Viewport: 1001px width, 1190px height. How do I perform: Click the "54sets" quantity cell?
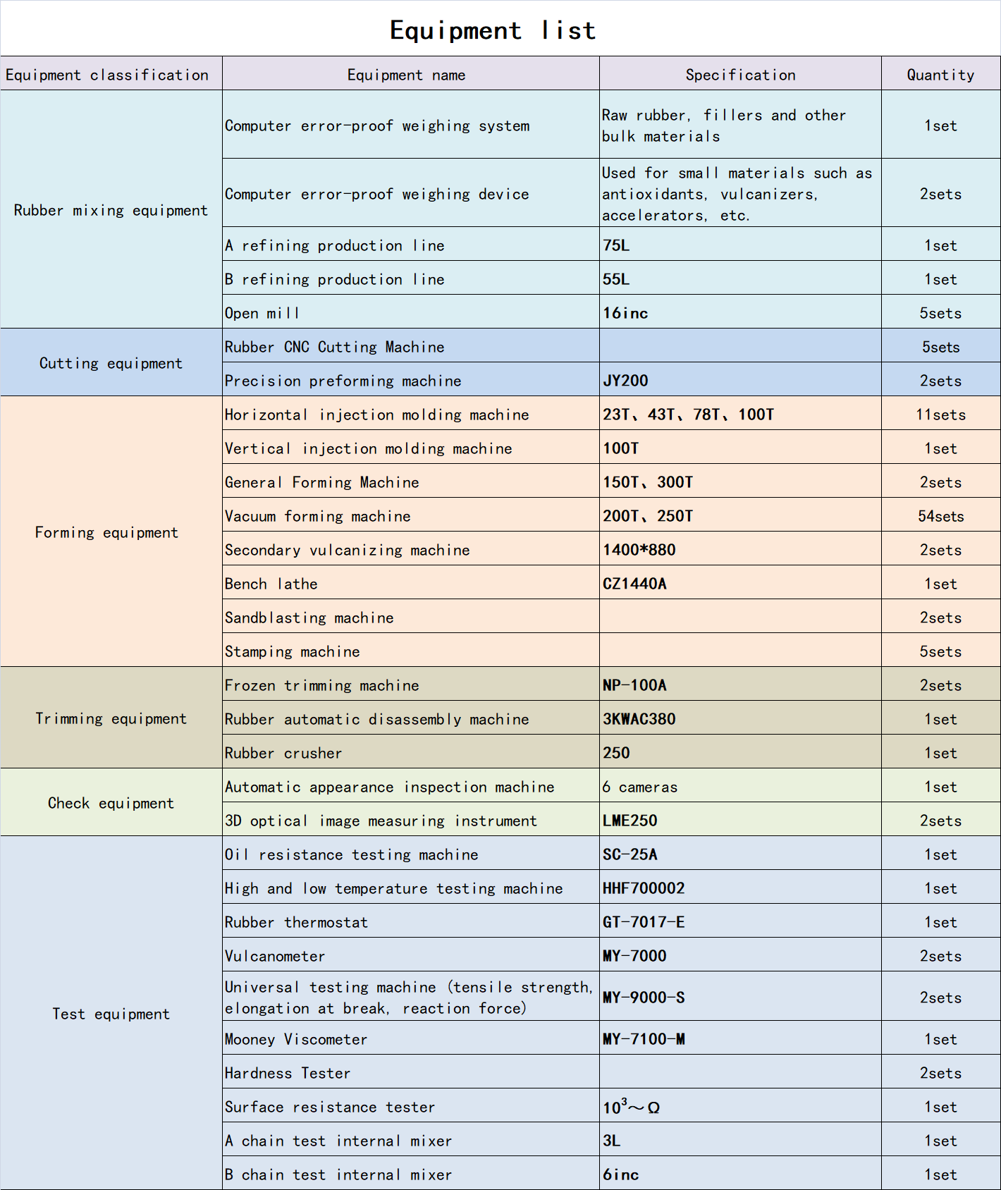[940, 516]
